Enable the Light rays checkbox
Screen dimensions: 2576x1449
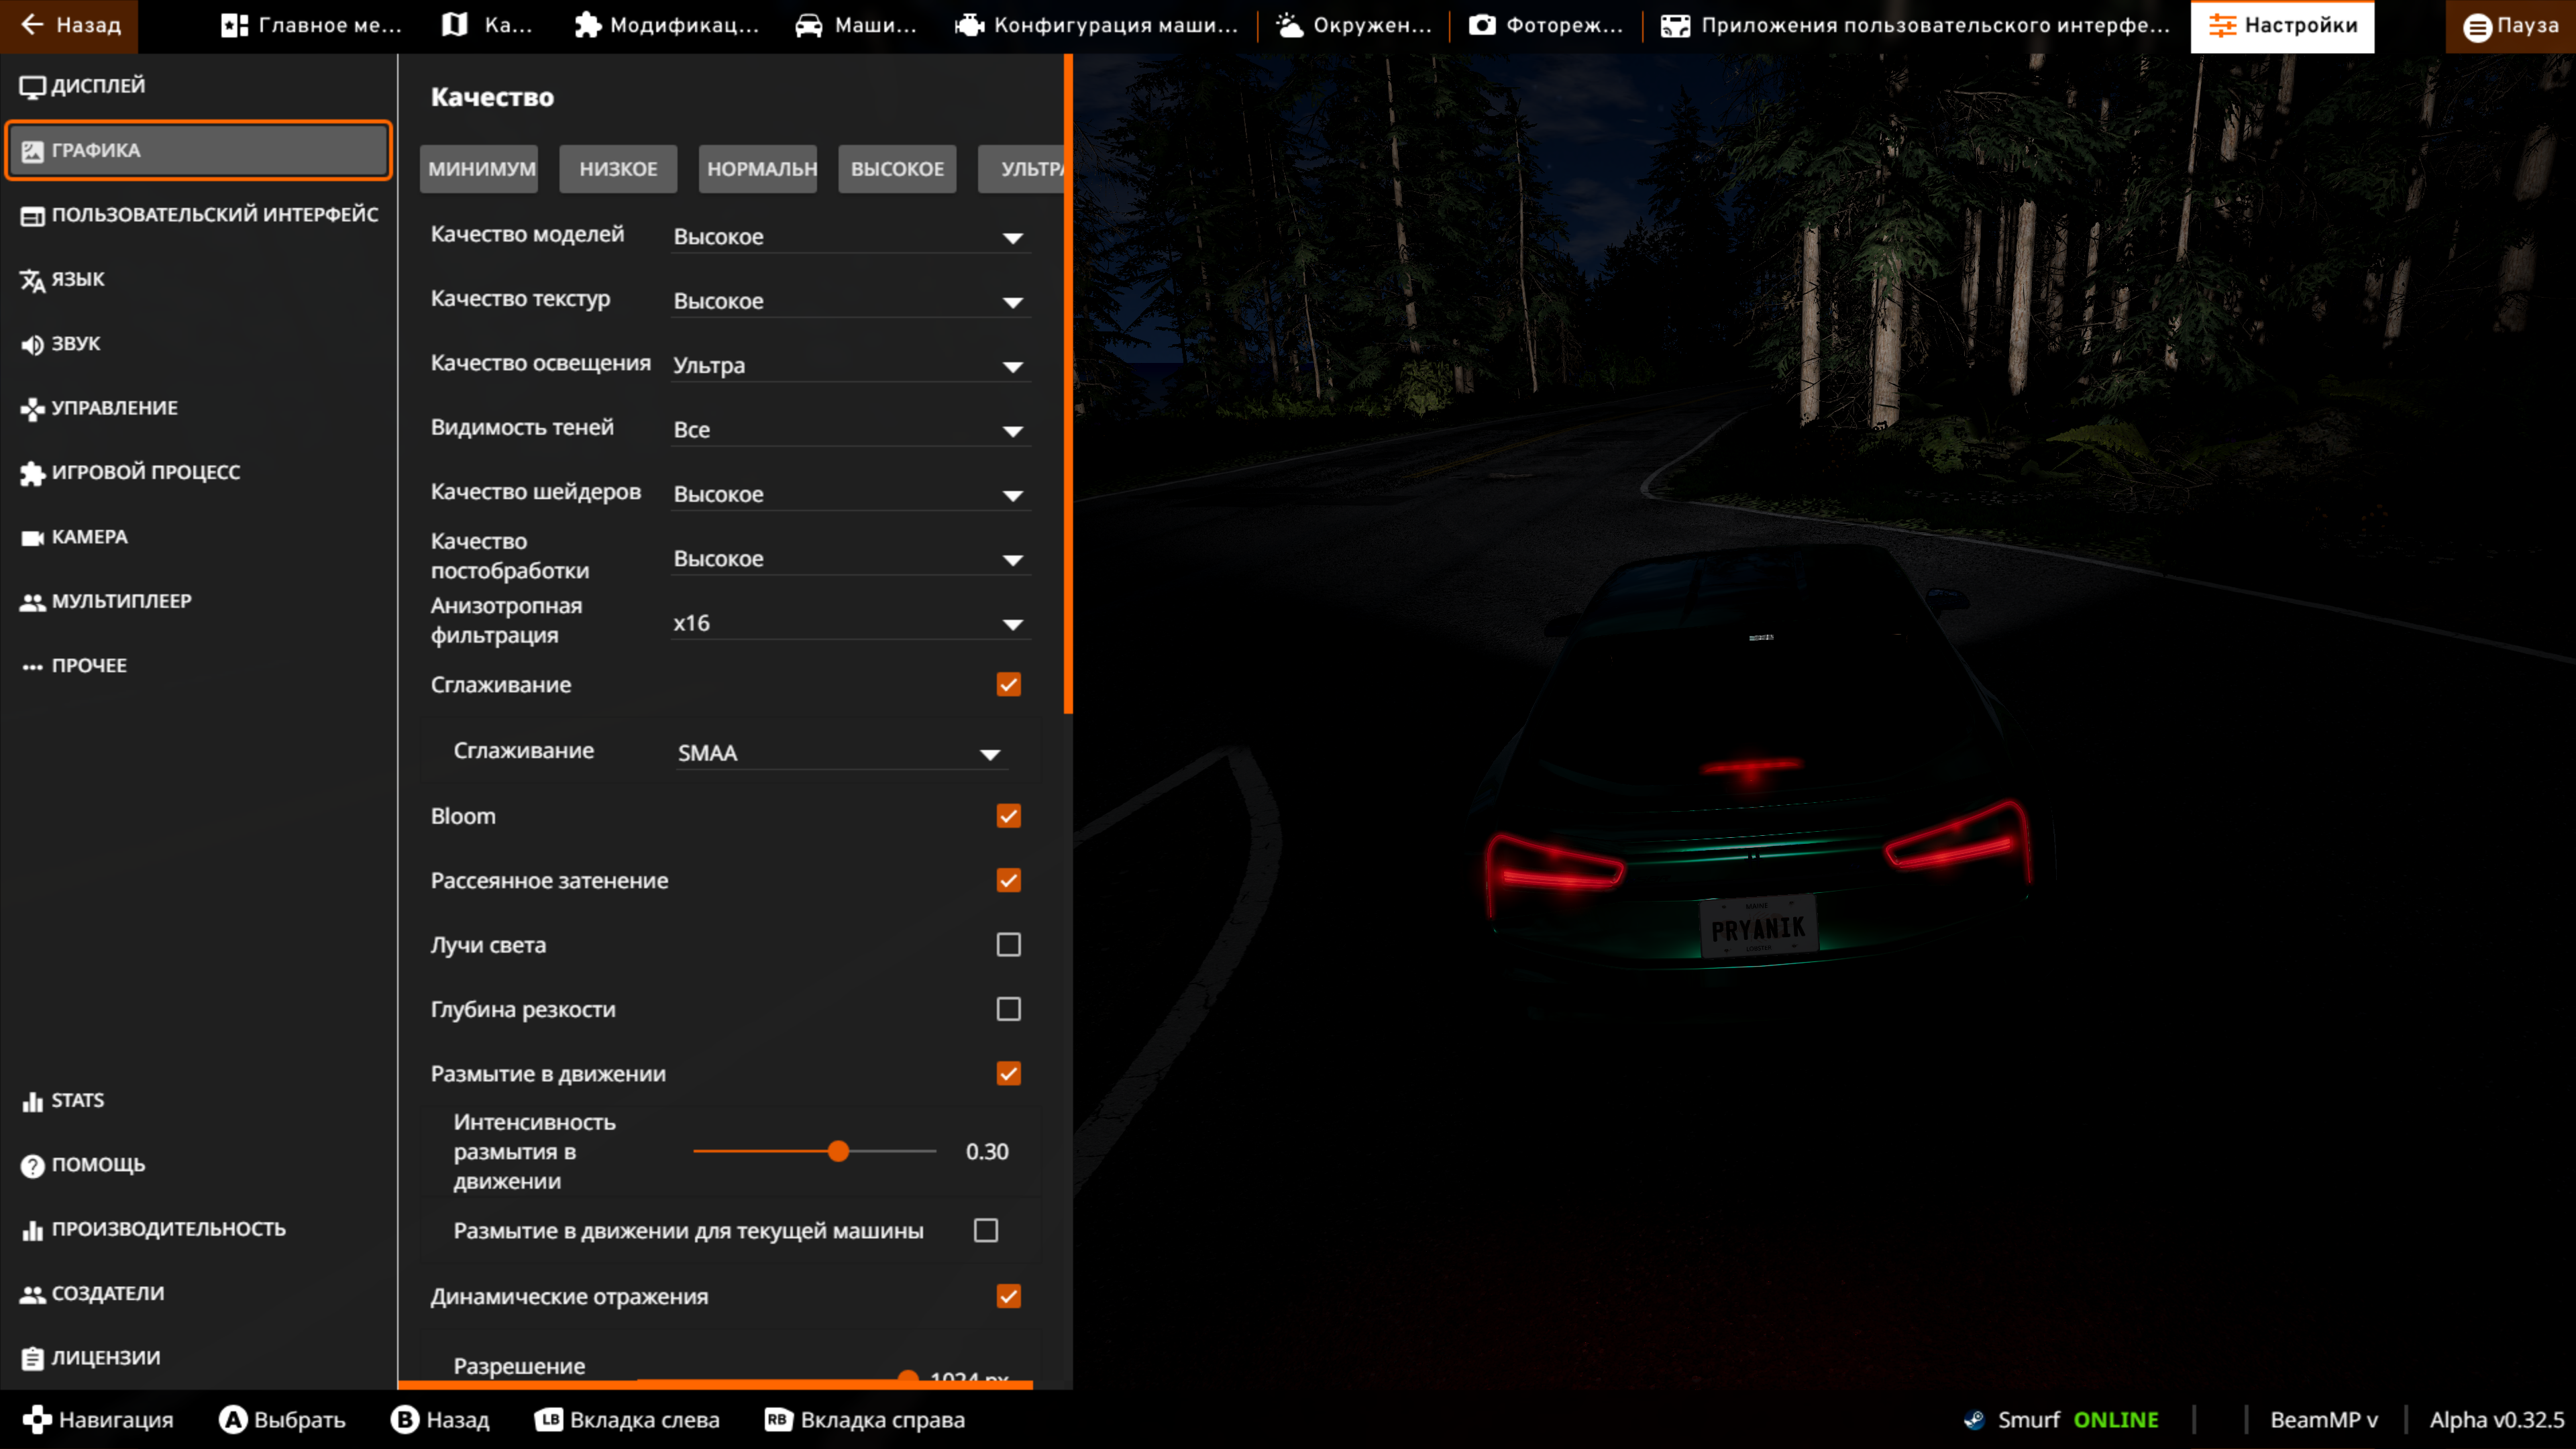pos(1008,945)
